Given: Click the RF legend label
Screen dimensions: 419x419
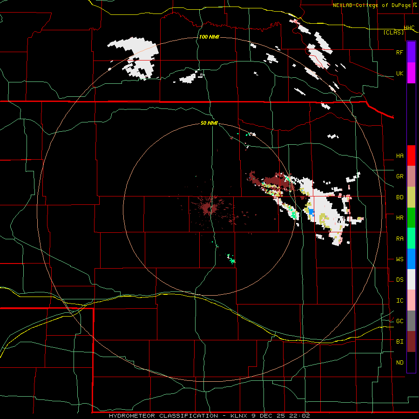Looking at the screenshot, I should pyautogui.click(x=399, y=52).
